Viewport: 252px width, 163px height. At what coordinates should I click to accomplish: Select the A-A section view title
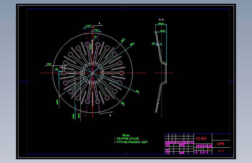pos(161,19)
